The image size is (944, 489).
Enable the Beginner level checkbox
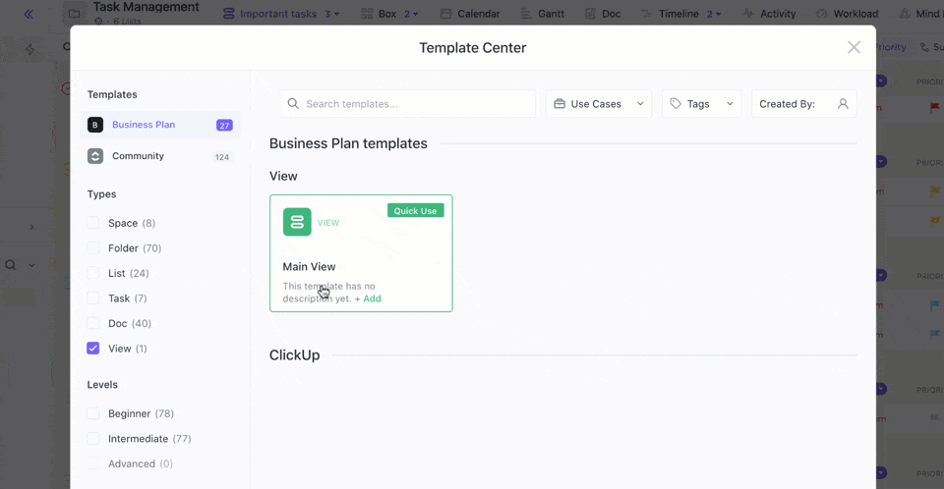pyautogui.click(x=93, y=413)
